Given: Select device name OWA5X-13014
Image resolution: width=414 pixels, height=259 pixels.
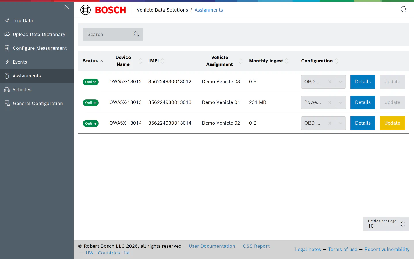Looking at the screenshot, I should tap(125, 123).
